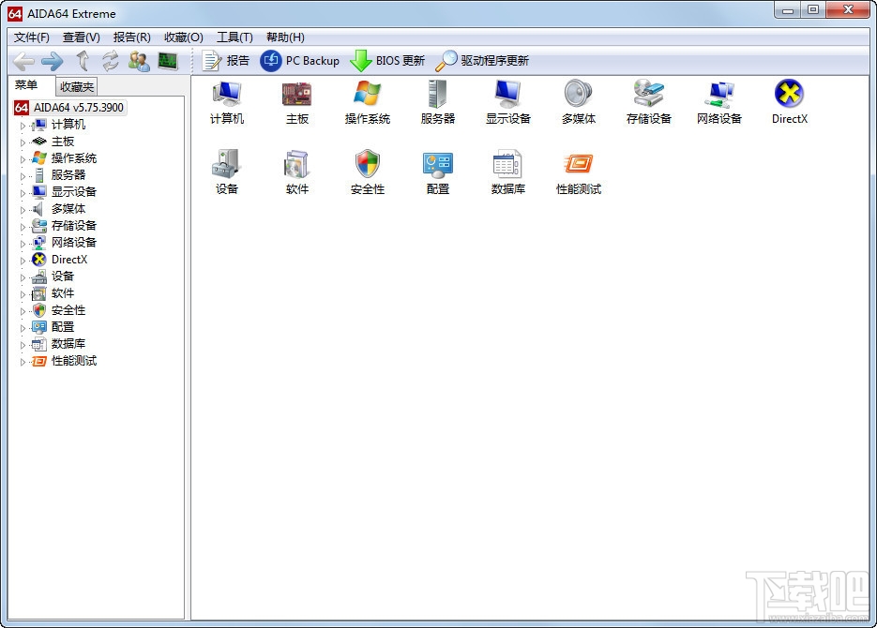Image resolution: width=877 pixels, height=628 pixels.
Task: Click the Forward arrow toolbar icon
Action: point(53,61)
